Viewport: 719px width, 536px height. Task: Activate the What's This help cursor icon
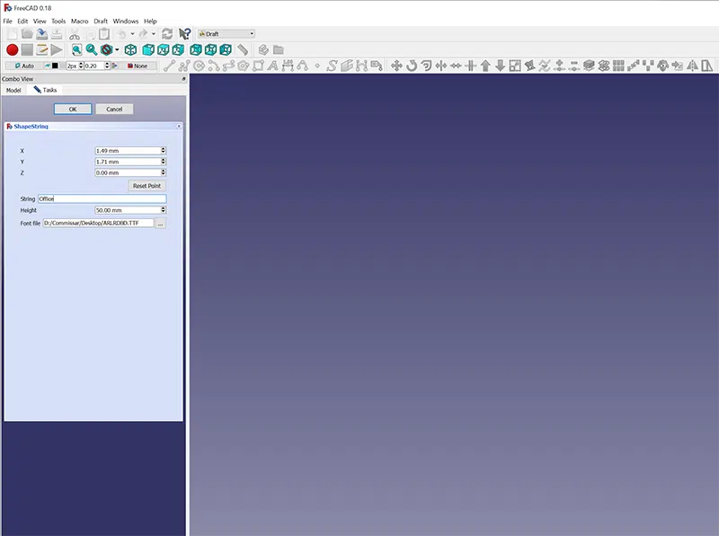click(x=185, y=34)
